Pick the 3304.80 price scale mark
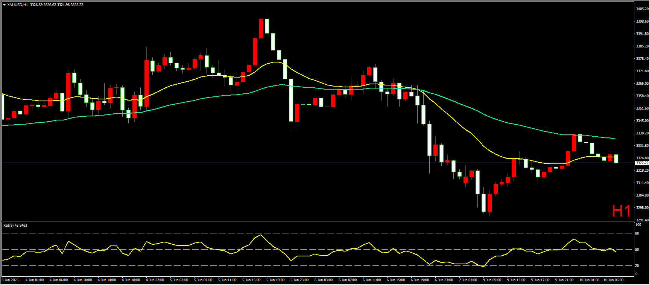The height and width of the screenshot is (285, 649). [642, 195]
